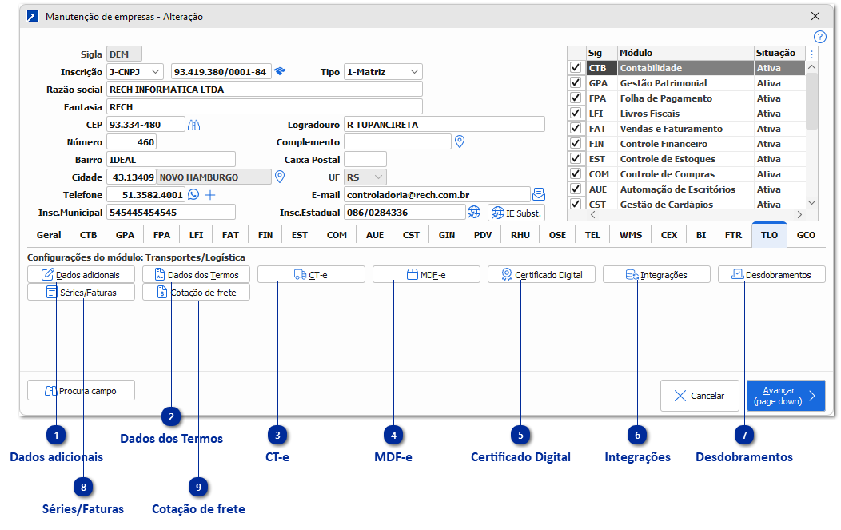Toggle the COM Controle de Compras checkbox
841x530 pixels.
576,173
